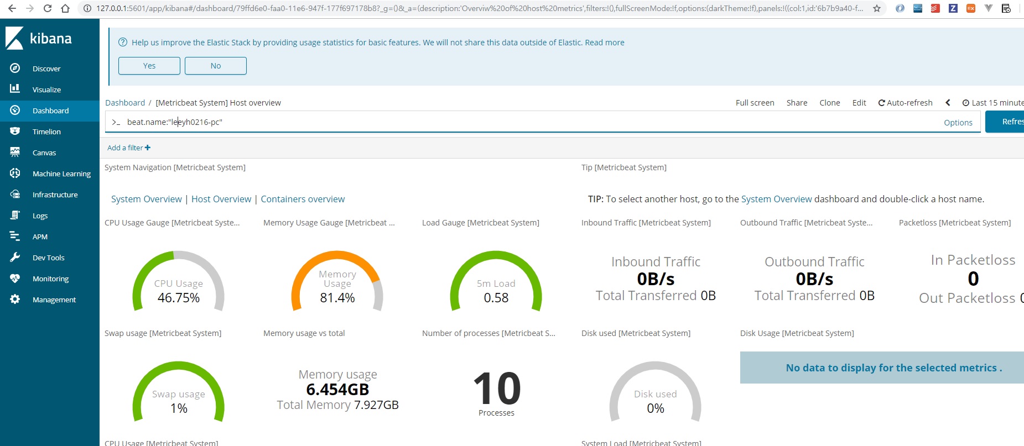
Task: Open Discover compass icon in sidebar
Action: pos(15,68)
